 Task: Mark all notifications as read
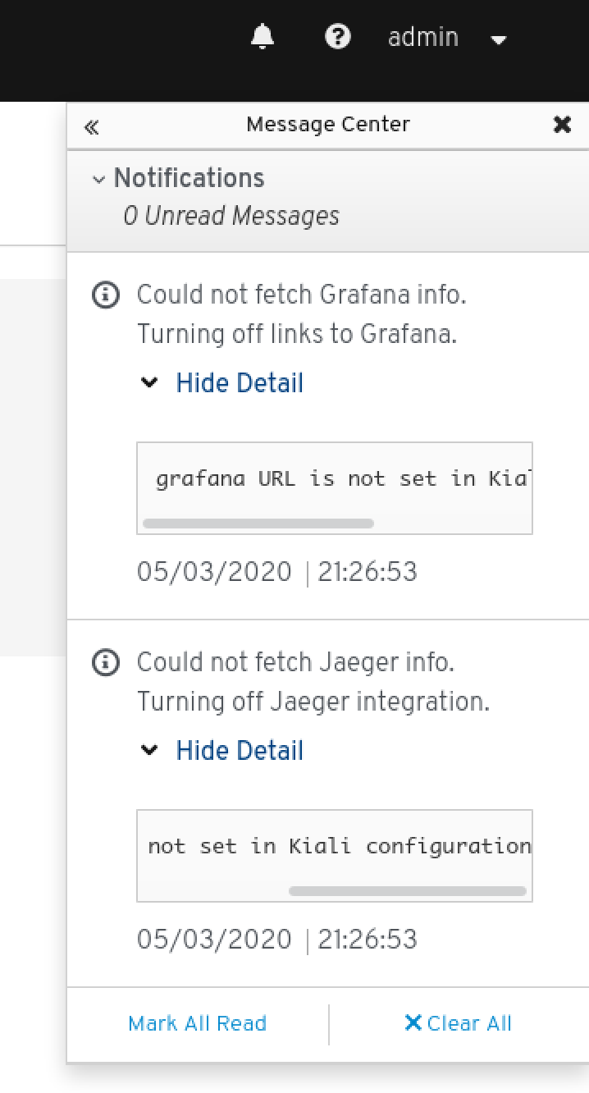[x=197, y=1022]
